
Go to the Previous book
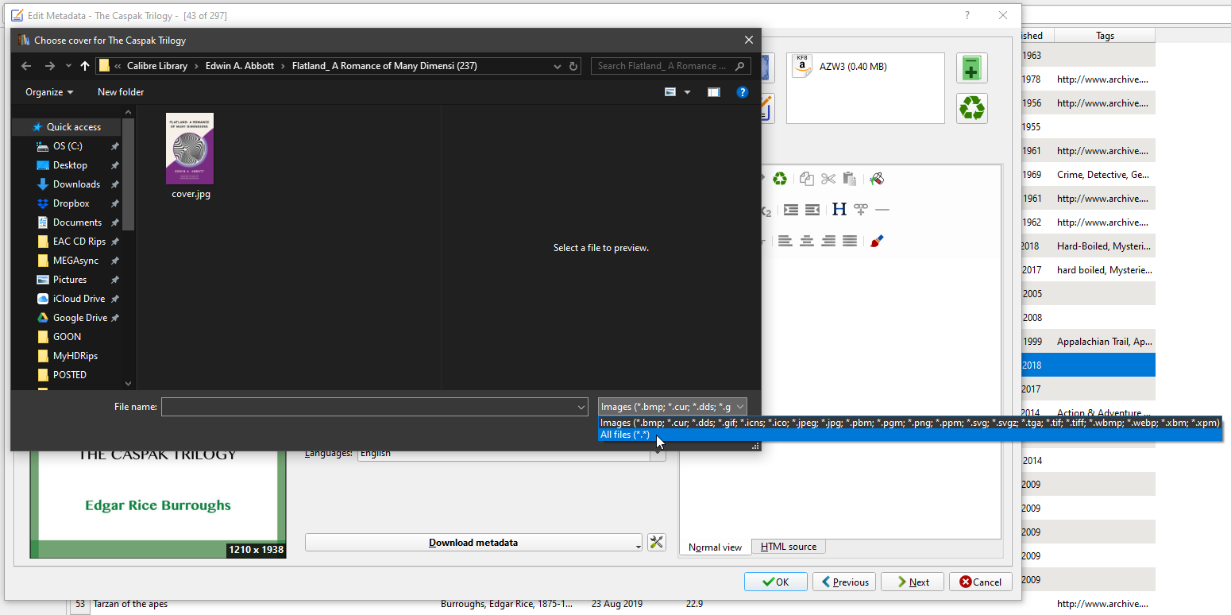(x=844, y=582)
